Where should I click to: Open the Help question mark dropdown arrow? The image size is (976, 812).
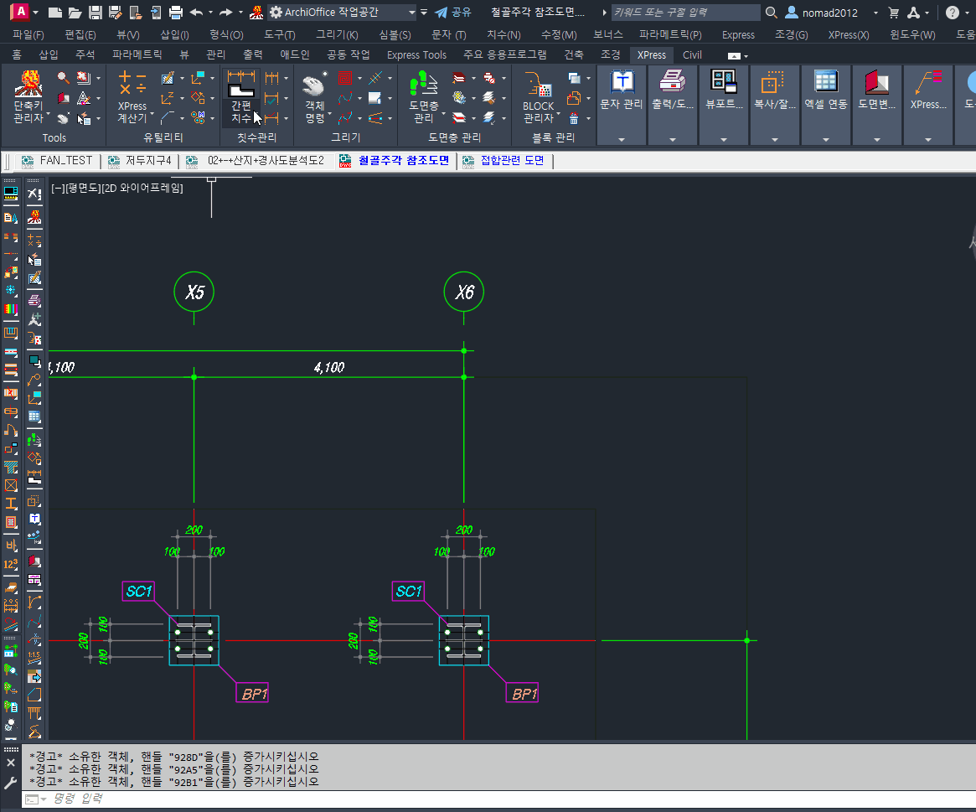pyautogui.click(x=967, y=13)
